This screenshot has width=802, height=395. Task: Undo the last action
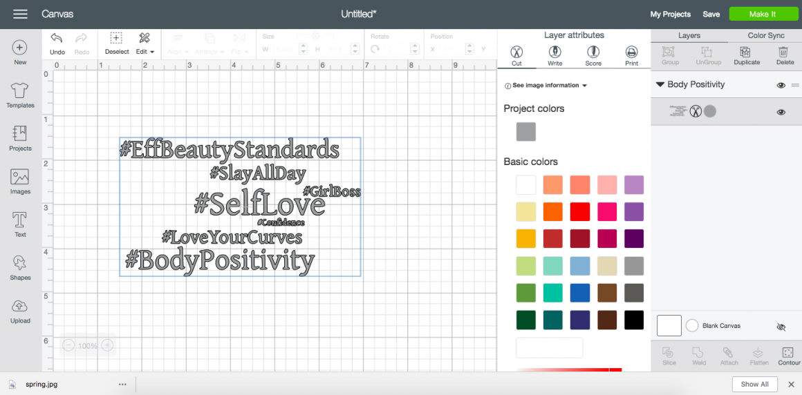coord(57,44)
